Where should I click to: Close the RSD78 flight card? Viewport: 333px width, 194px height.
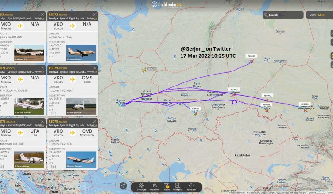pos(95,121)
